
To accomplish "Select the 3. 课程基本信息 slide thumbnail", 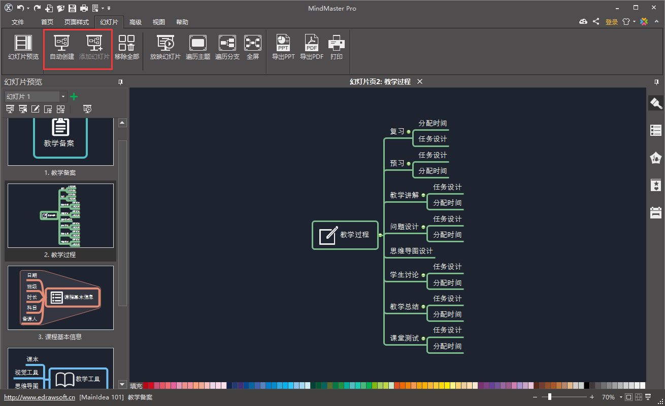I will click(x=60, y=298).
